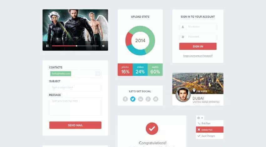Click the small button at the Contacts field's right end

pyautogui.click(x=98, y=73)
